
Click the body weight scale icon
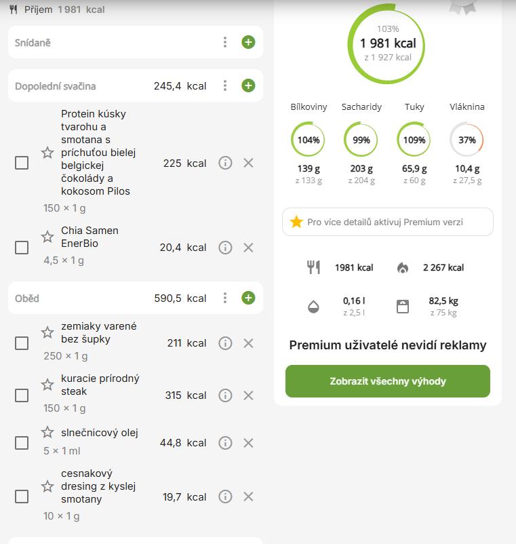pyautogui.click(x=403, y=306)
